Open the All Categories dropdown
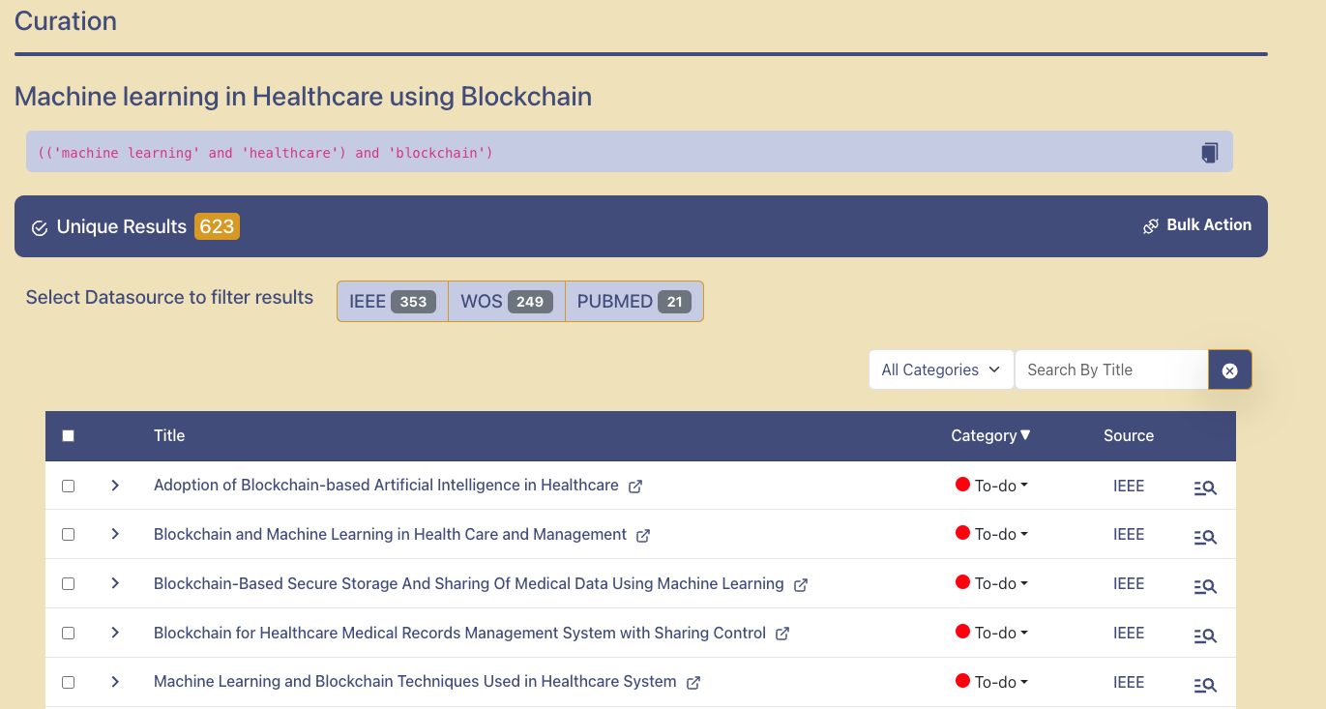Viewport: 1326px width, 709px height. tap(941, 369)
